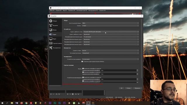The width and height of the screenshot is (187, 105).
Task: Open Mic/Auxiliary Audio 3 dropdown
Action: (x=111, y=42)
